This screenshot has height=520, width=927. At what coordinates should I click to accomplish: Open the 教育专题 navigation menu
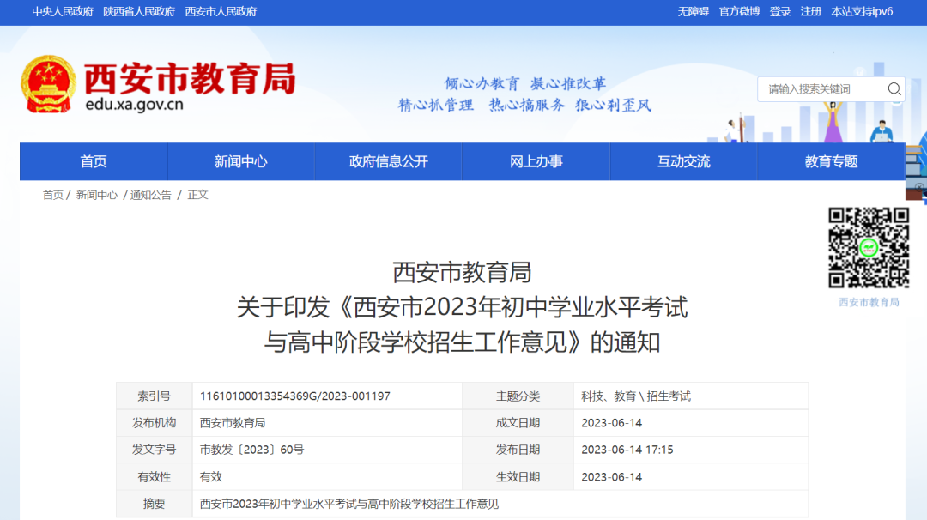(831, 161)
